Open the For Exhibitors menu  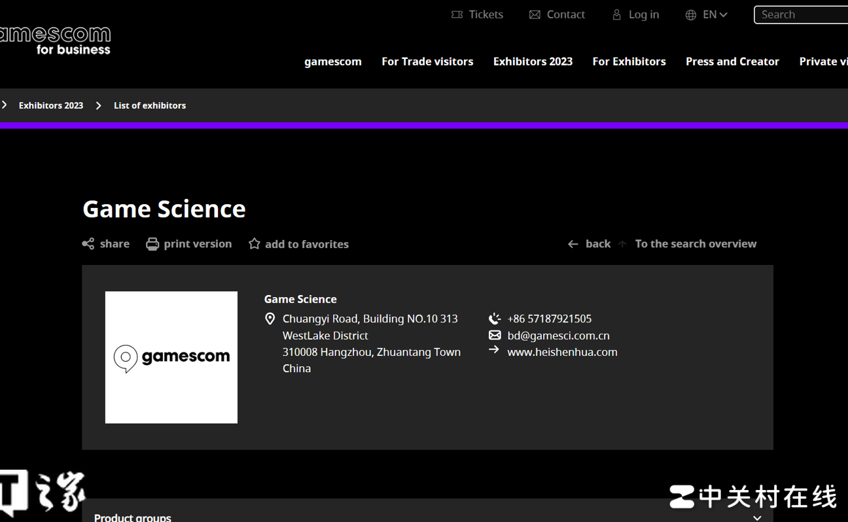point(629,61)
